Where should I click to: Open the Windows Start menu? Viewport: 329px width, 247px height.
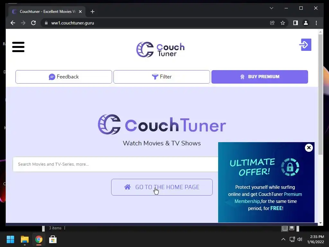pos(10,239)
